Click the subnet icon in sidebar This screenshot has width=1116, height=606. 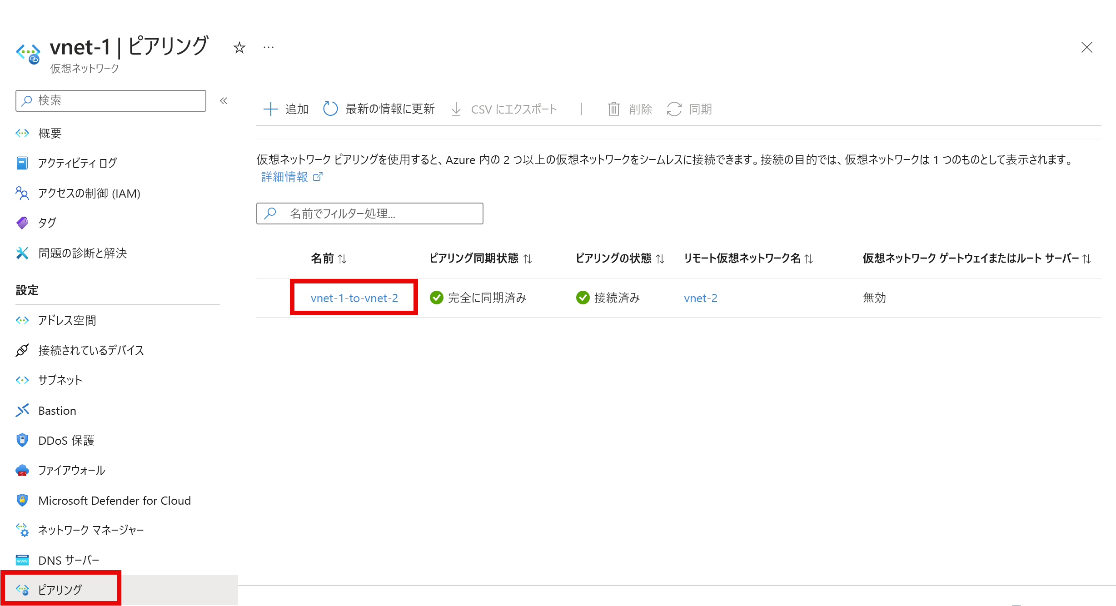click(x=22, y=380)
